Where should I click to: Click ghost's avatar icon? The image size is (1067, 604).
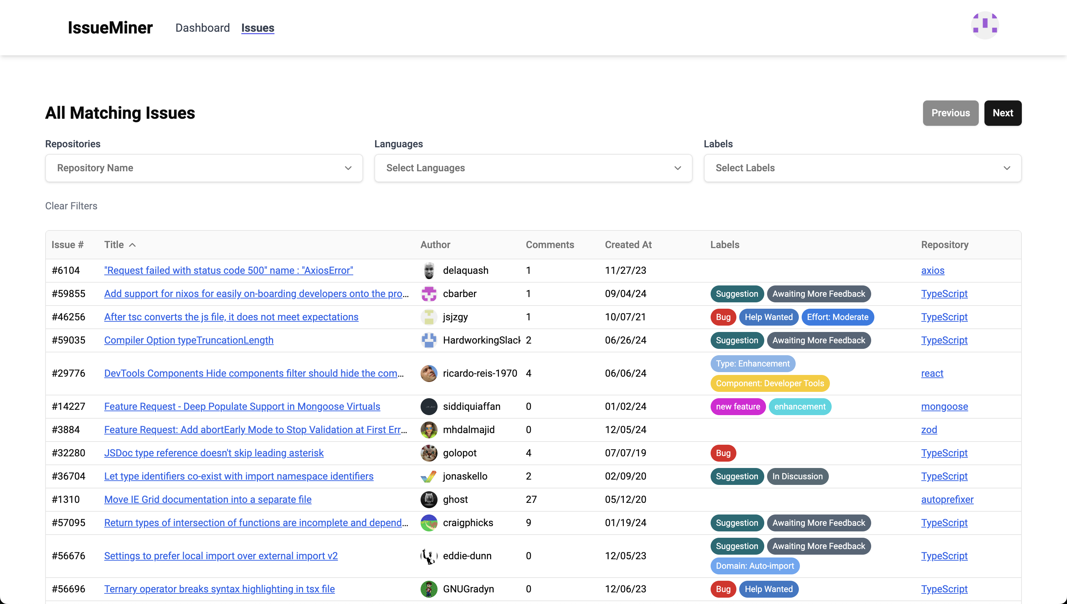(429, 499)
